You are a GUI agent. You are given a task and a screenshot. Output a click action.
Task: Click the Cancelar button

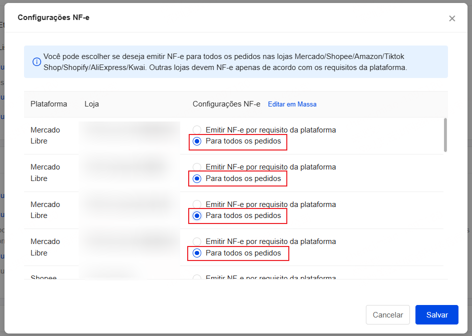click(388, 314)
